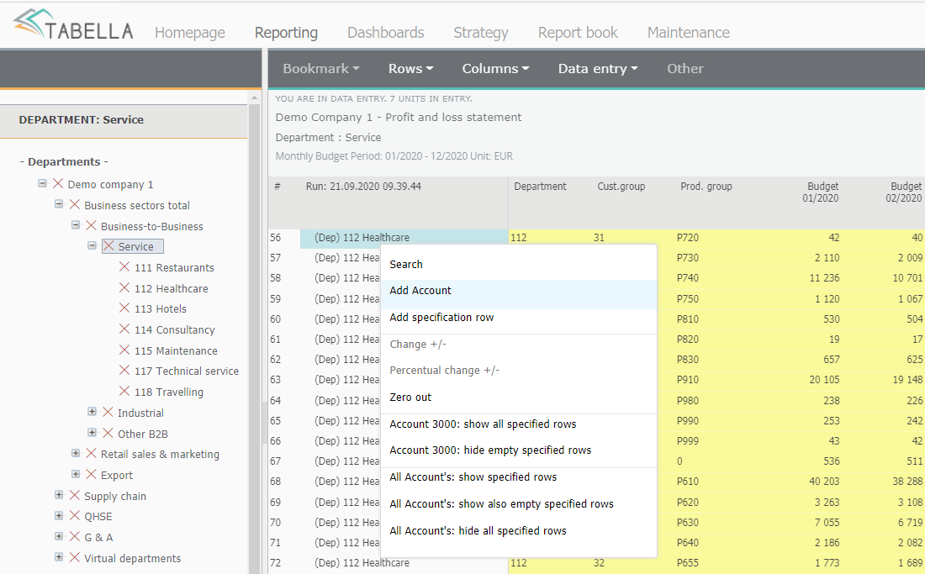Open the Strategy tab
The image size is (925, 574).
481,33
